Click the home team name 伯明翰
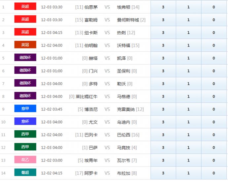Screen dimensions: 228x181 click(91, 45)
